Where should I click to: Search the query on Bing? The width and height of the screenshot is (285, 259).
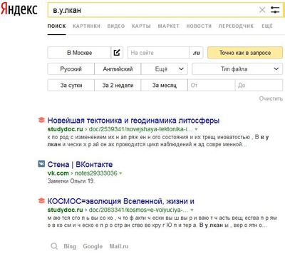pyautogui.click(x=70, y=246)
